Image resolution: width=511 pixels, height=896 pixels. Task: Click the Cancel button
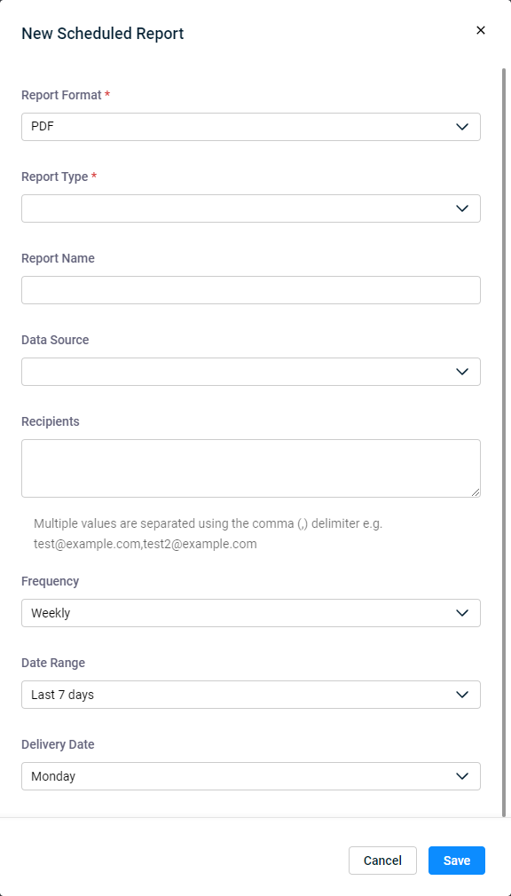[383, 861]
